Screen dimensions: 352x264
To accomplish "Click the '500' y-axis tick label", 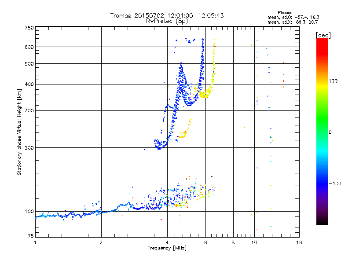I will [29, 64].
